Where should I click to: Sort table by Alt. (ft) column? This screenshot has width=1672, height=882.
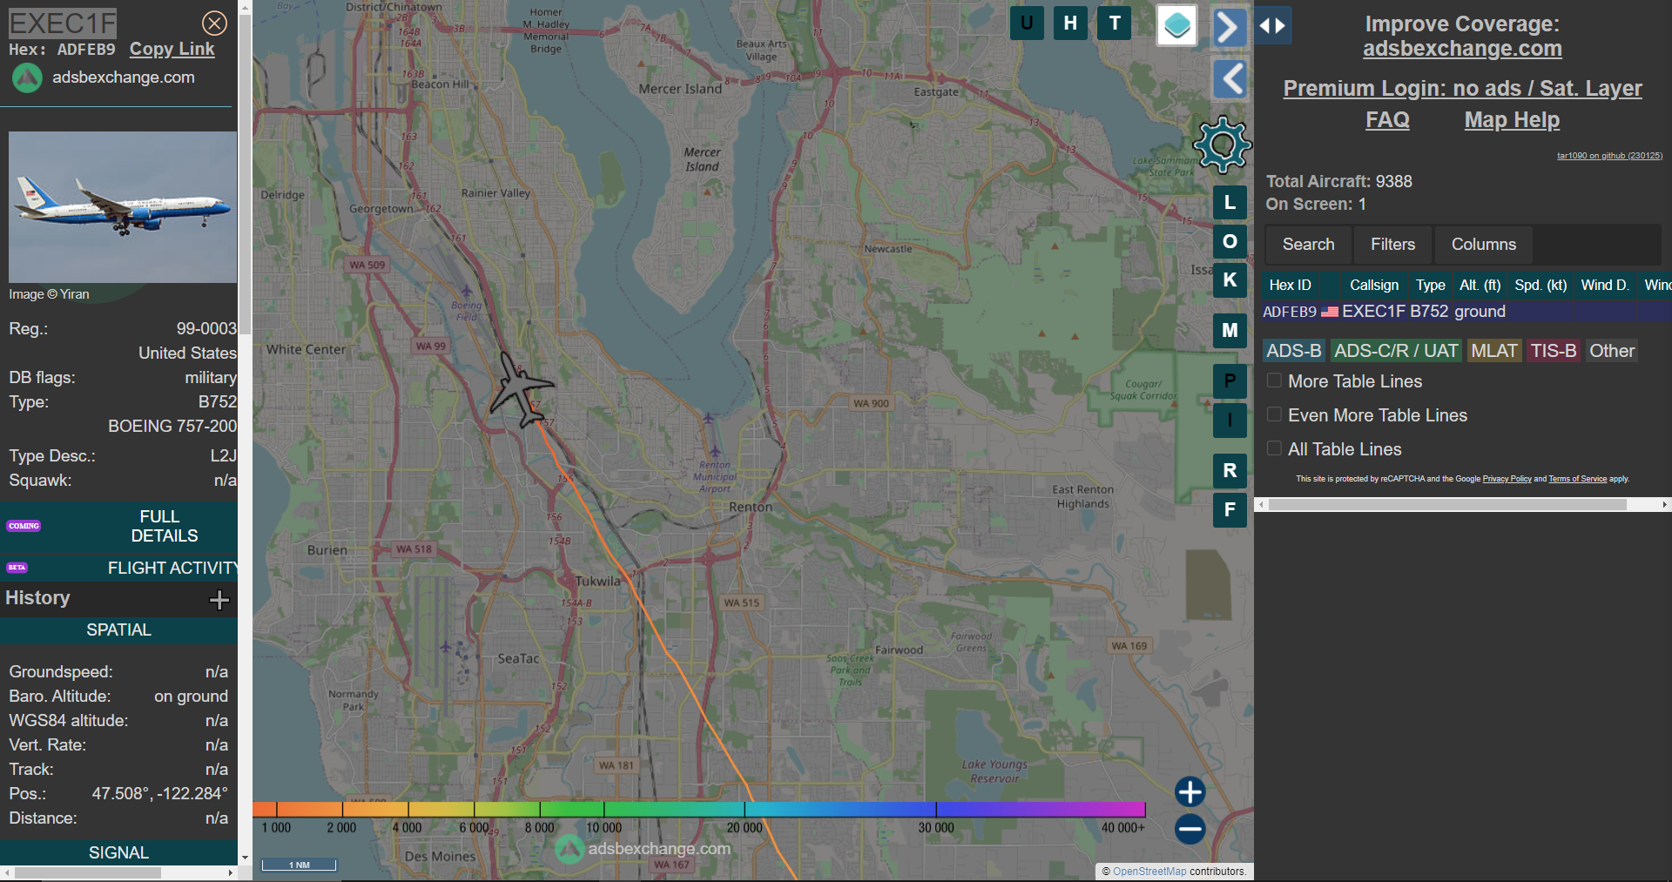click(x=1480, y=285)
